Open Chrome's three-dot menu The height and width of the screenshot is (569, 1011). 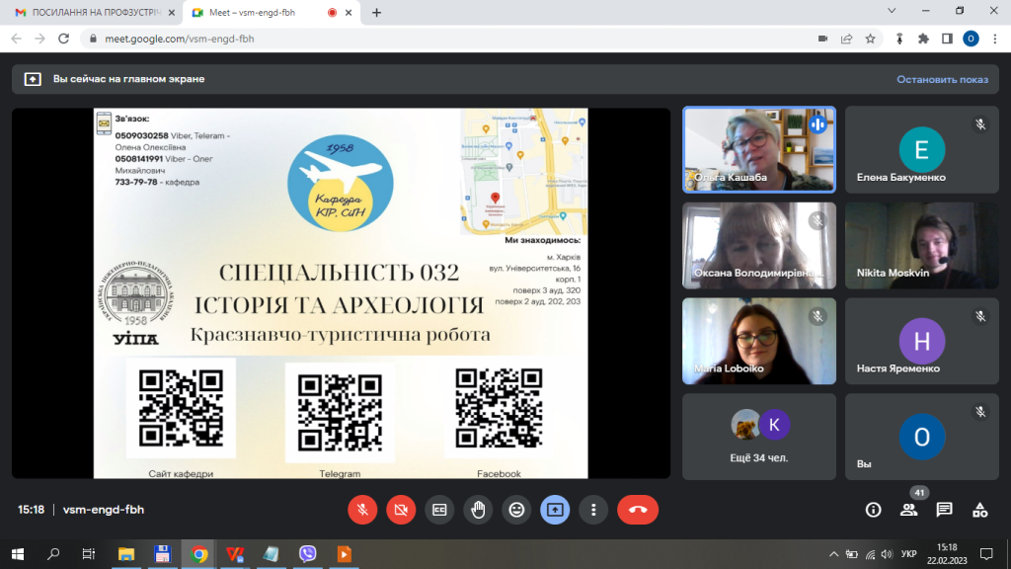pyautogui.click(x=995, y=39)
